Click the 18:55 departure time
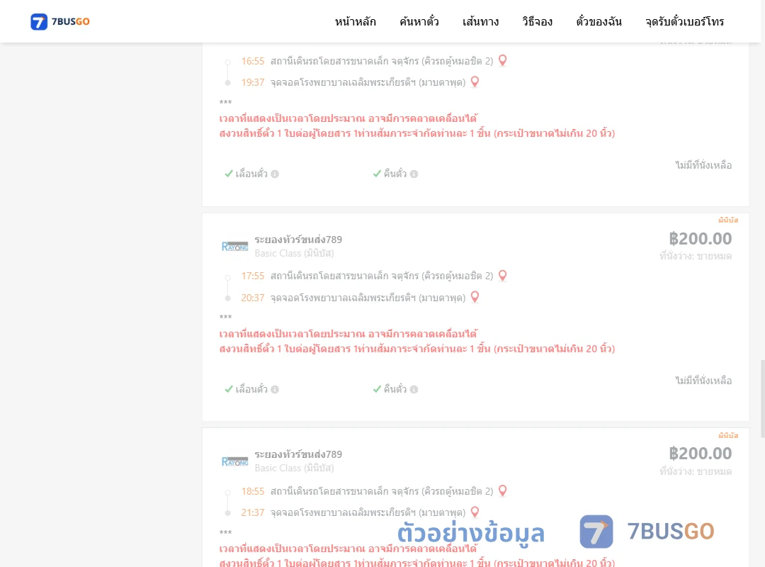This screenshot has width=765, height=567. click(x=253, y=491)
